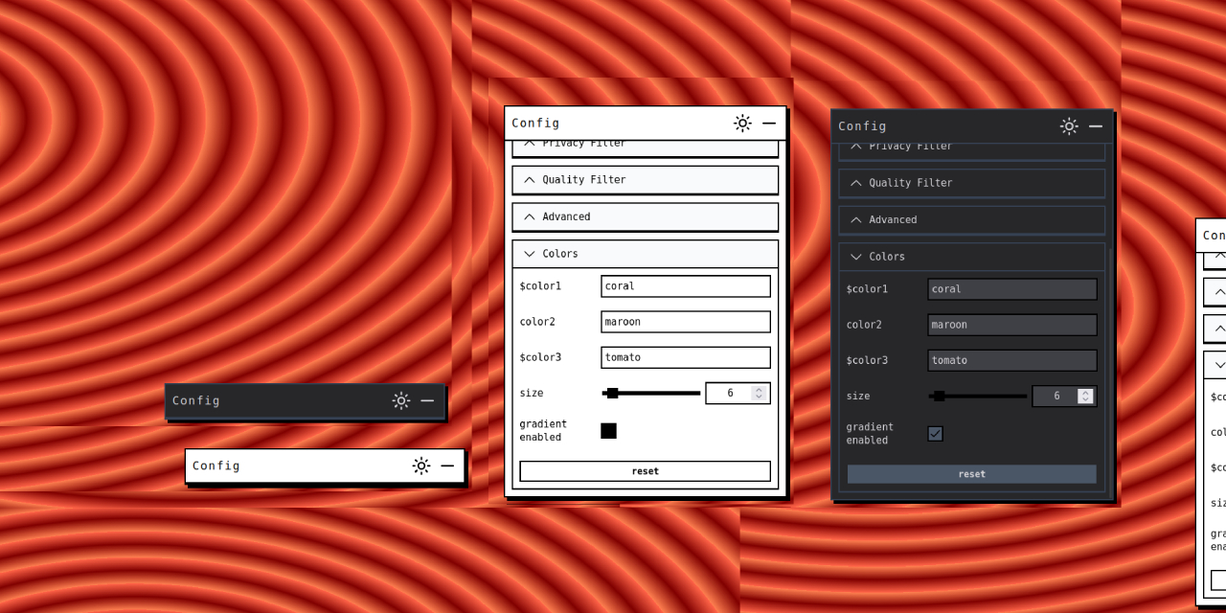Click the sun icon on the collapsed light Config bar
1226x613 pixels.
click(x=421, y=465)
